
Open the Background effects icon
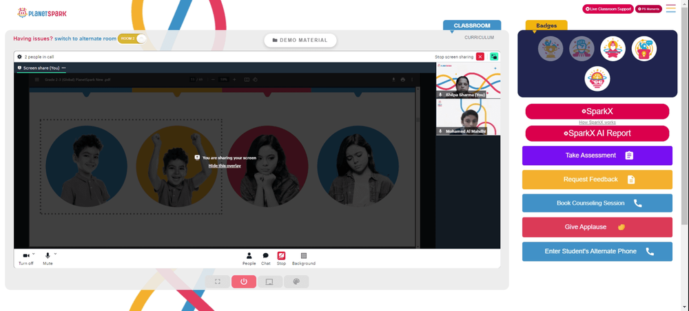coord(304,256)
